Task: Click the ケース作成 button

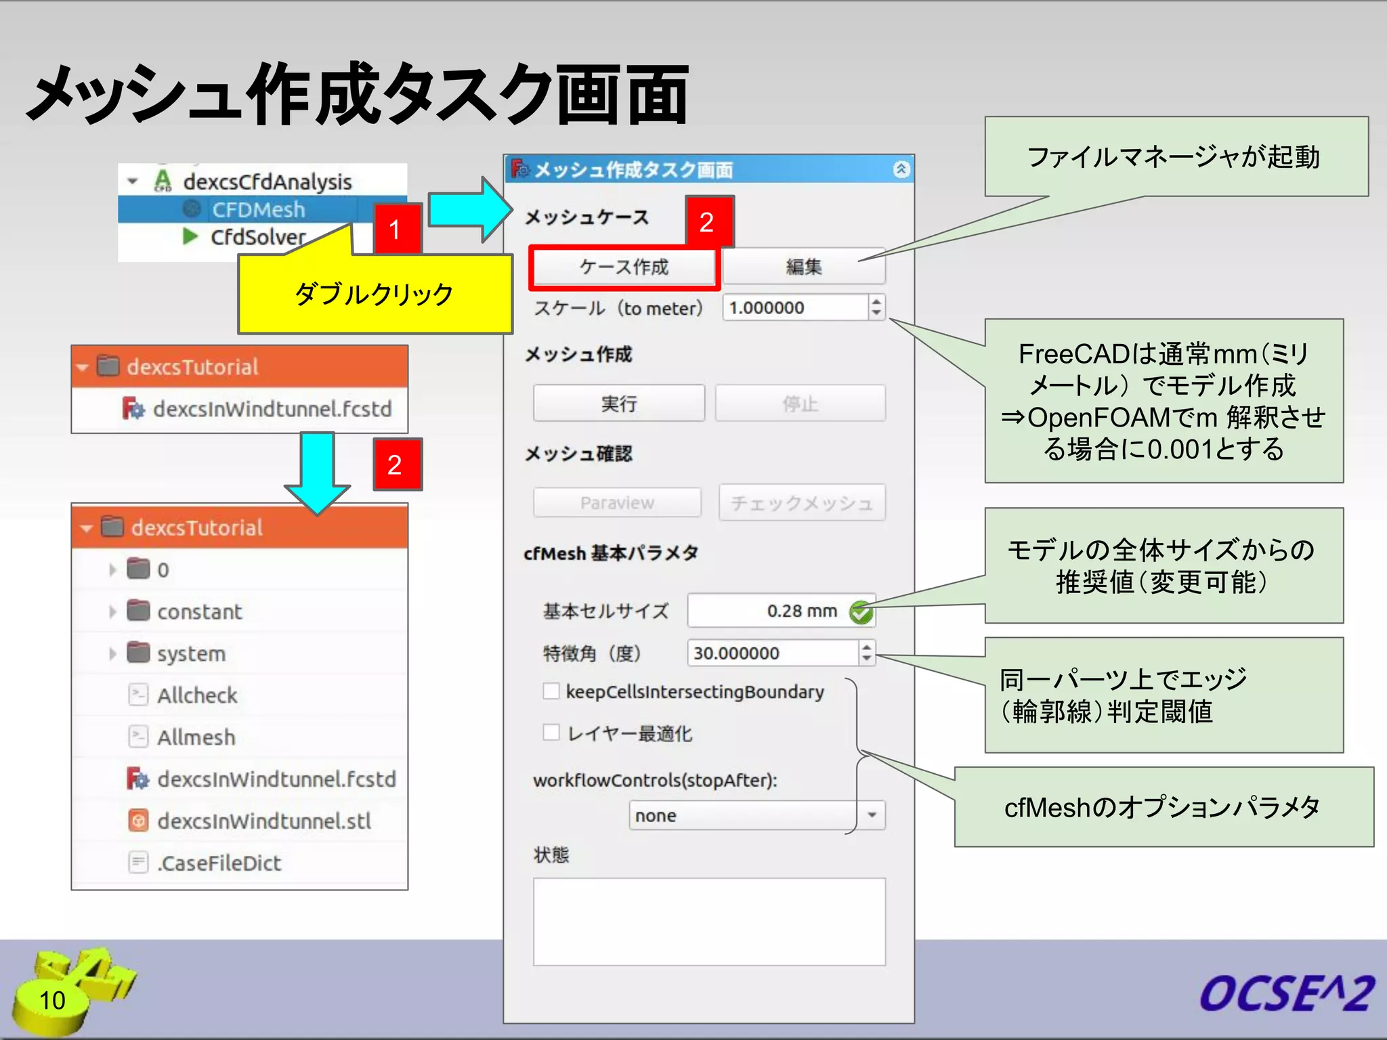Action: click(x=623, y=267)
